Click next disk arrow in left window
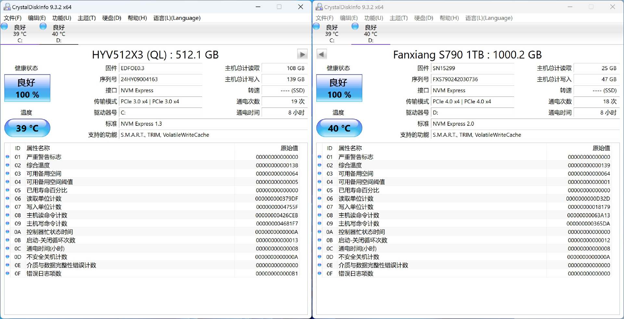The image size is (624, 319). click(302, 54)
